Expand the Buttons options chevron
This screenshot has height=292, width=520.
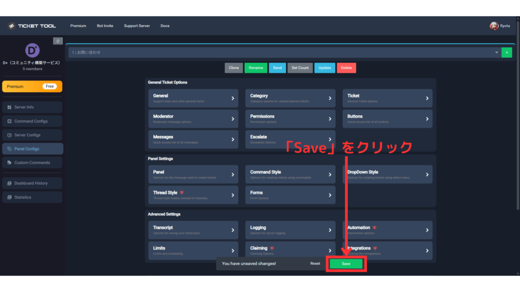[x=427, y=119]
